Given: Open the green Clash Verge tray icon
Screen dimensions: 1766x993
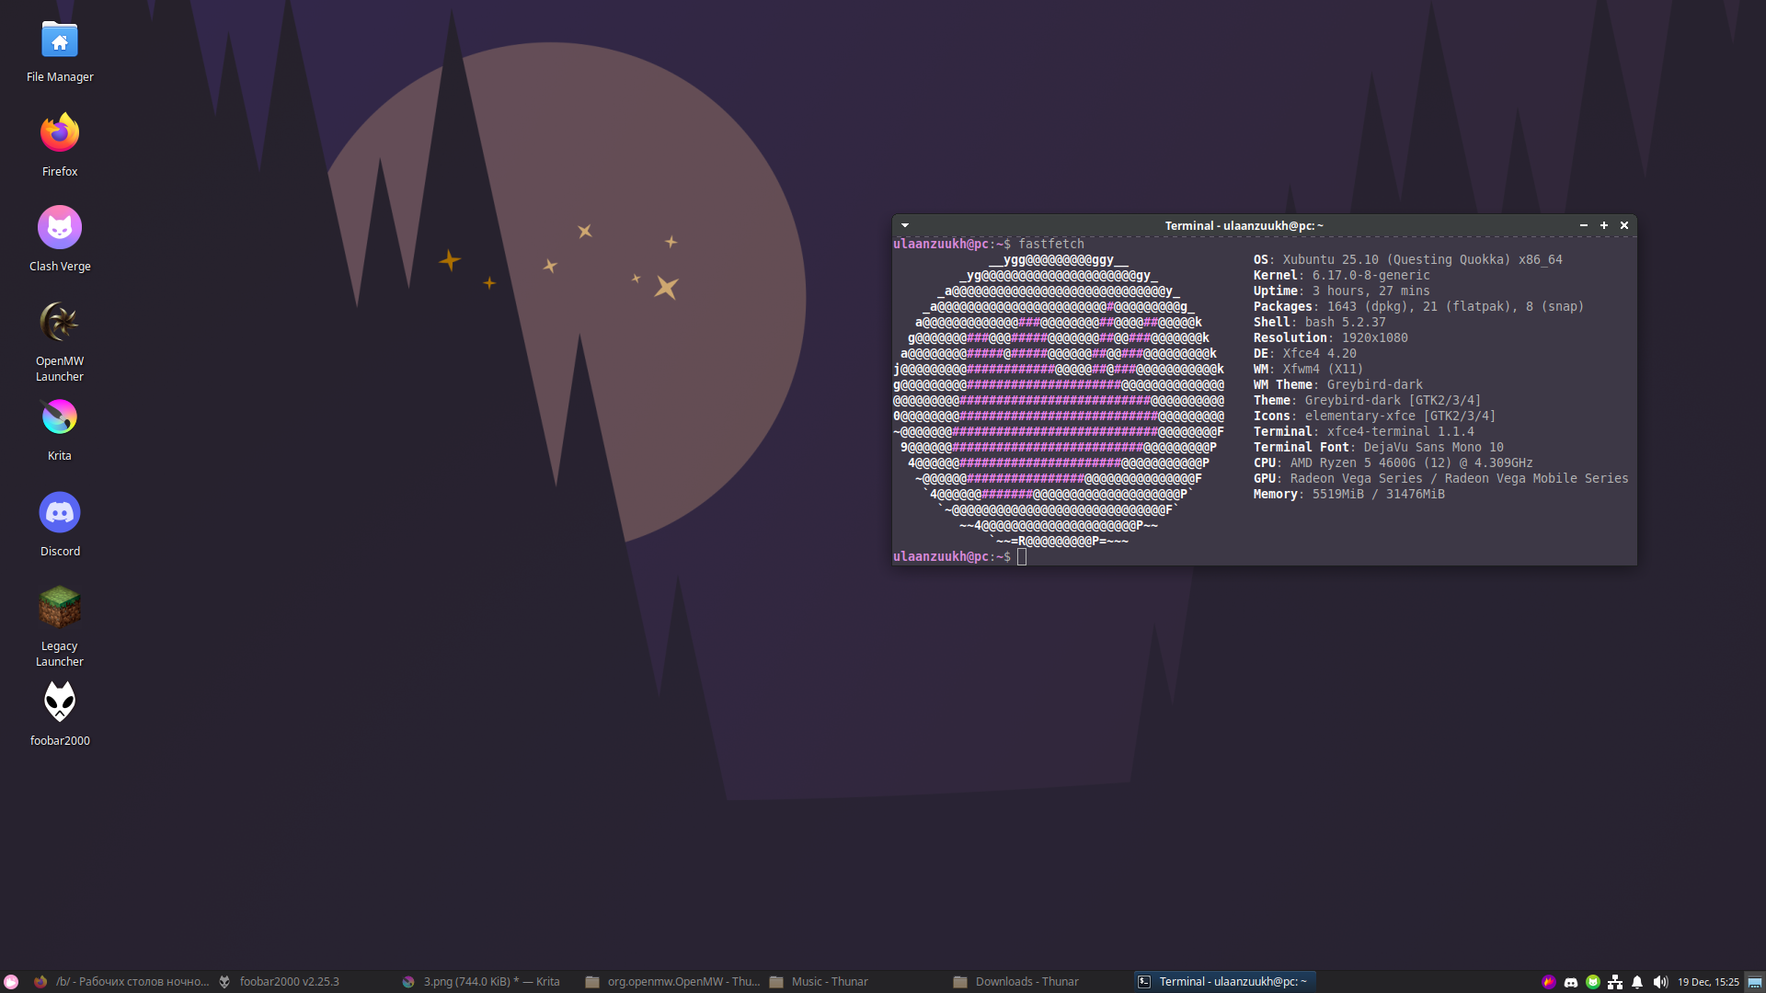Looking at the screenshot, I should point(1593,982).
